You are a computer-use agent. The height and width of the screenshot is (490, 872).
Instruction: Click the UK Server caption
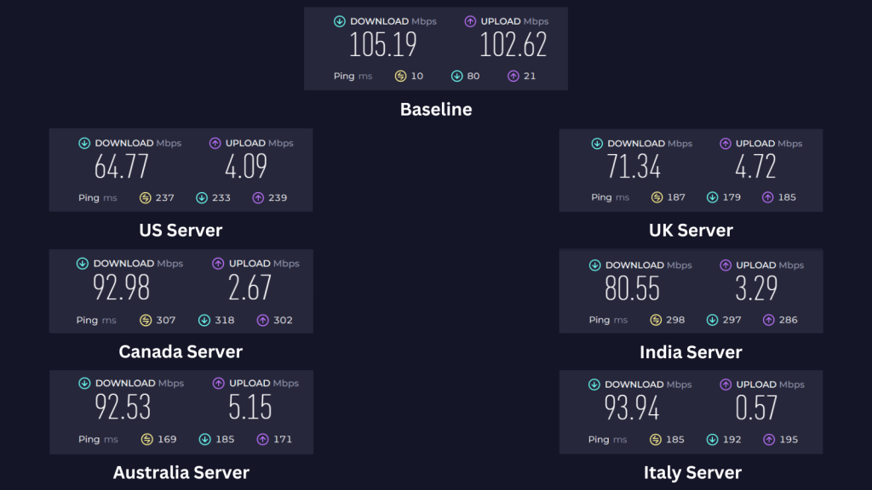[x=691, y=231]
